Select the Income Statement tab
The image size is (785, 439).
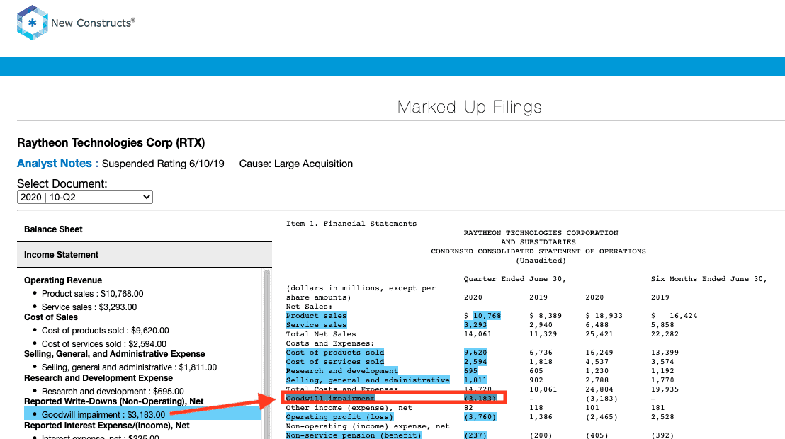click(145, 255)
